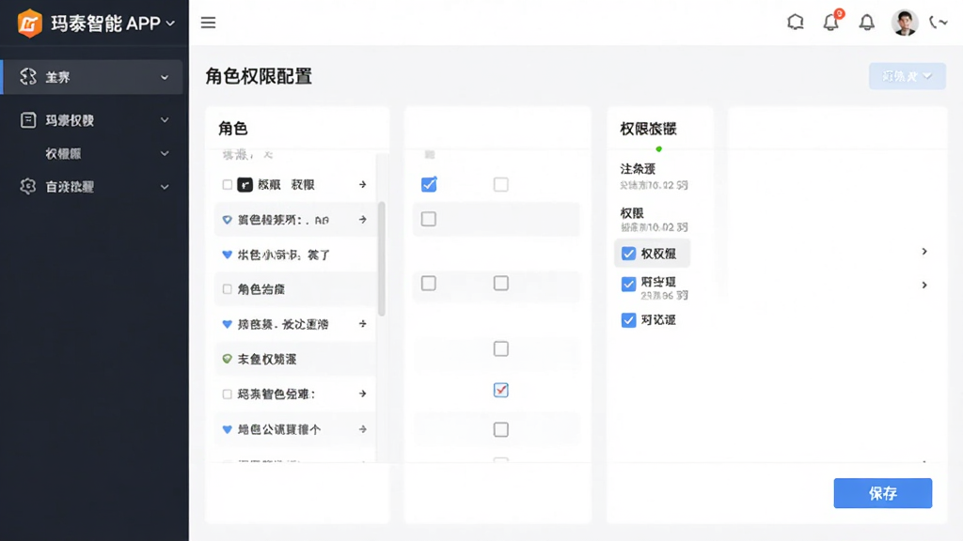This screenshot has width=963, height=541.
Task: Uncheck the blue checked box in middle panel
Action: (x=429, y=184)
